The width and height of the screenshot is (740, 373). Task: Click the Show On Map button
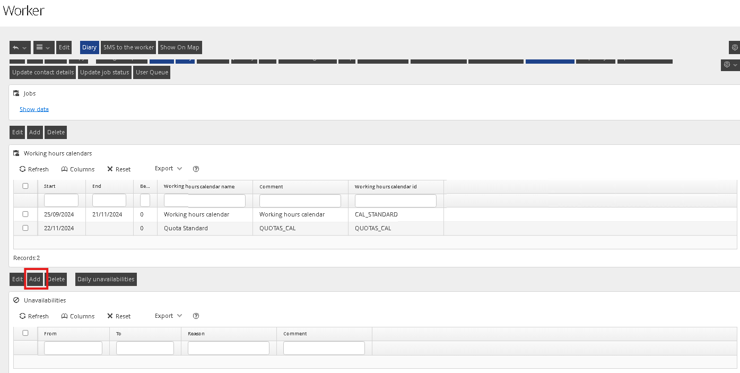coord(180,47)
